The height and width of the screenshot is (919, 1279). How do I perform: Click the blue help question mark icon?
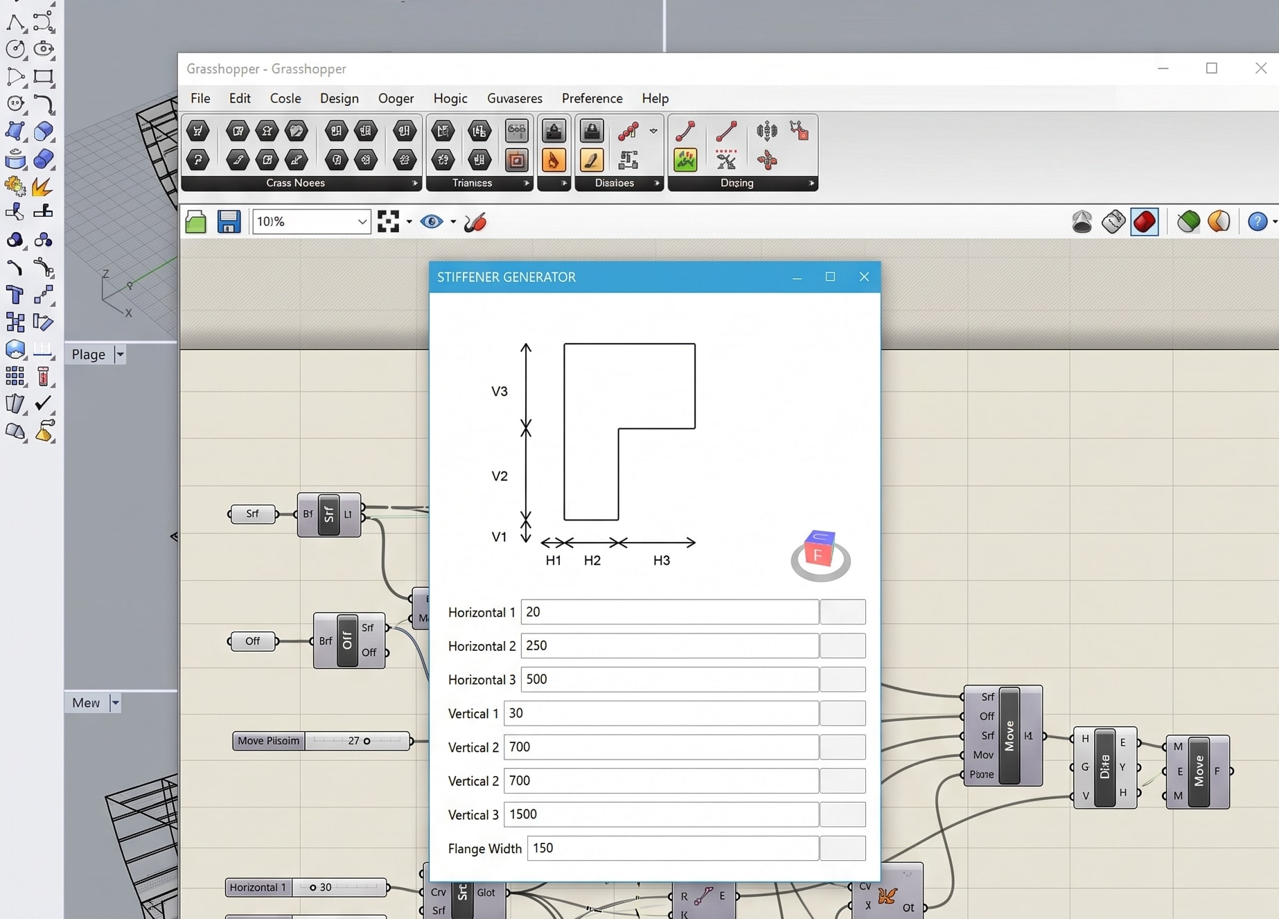(1257, 222)
